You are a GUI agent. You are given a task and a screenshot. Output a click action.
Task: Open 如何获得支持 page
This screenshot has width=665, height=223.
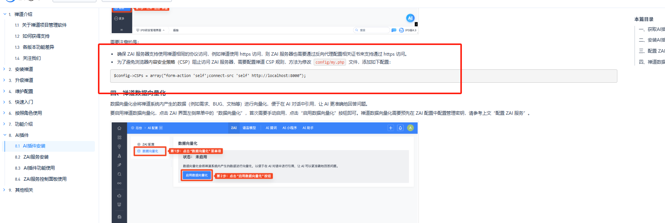click(36, 36)
